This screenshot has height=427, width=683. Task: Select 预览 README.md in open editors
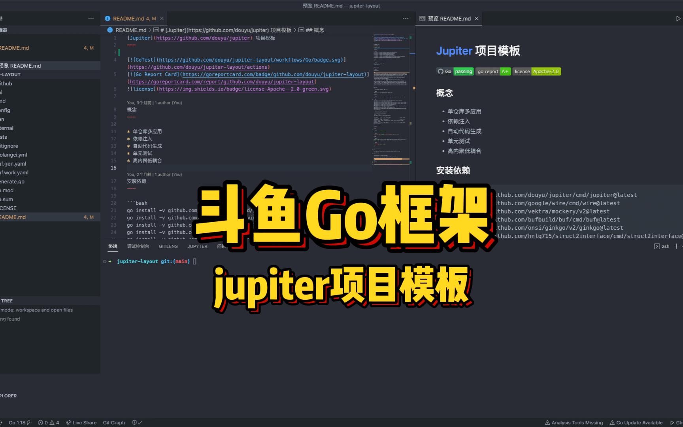[x=50, y=66]
